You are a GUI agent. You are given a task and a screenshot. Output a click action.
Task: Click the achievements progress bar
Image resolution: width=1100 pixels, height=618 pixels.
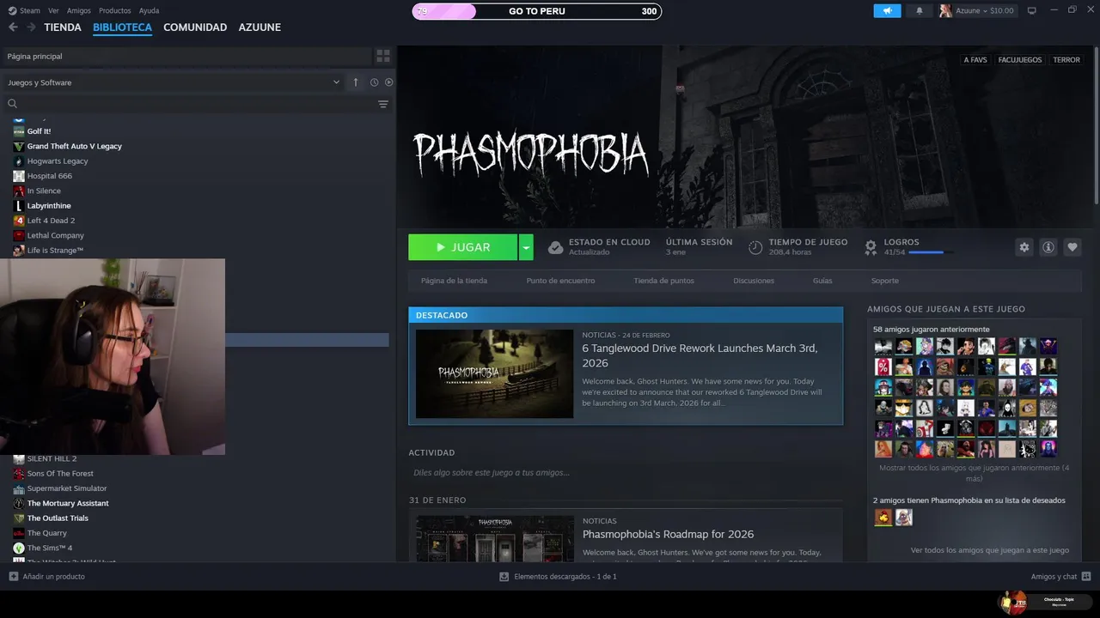coord(932,252)
